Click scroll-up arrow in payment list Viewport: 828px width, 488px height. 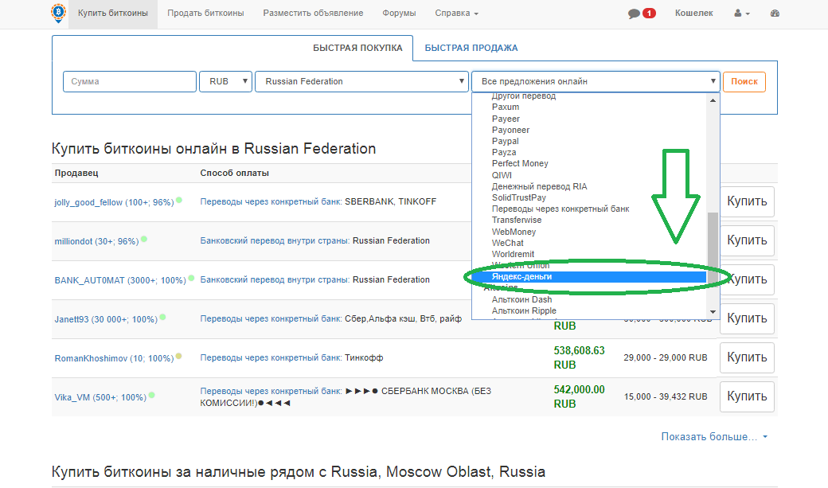[x=713, y=98]
